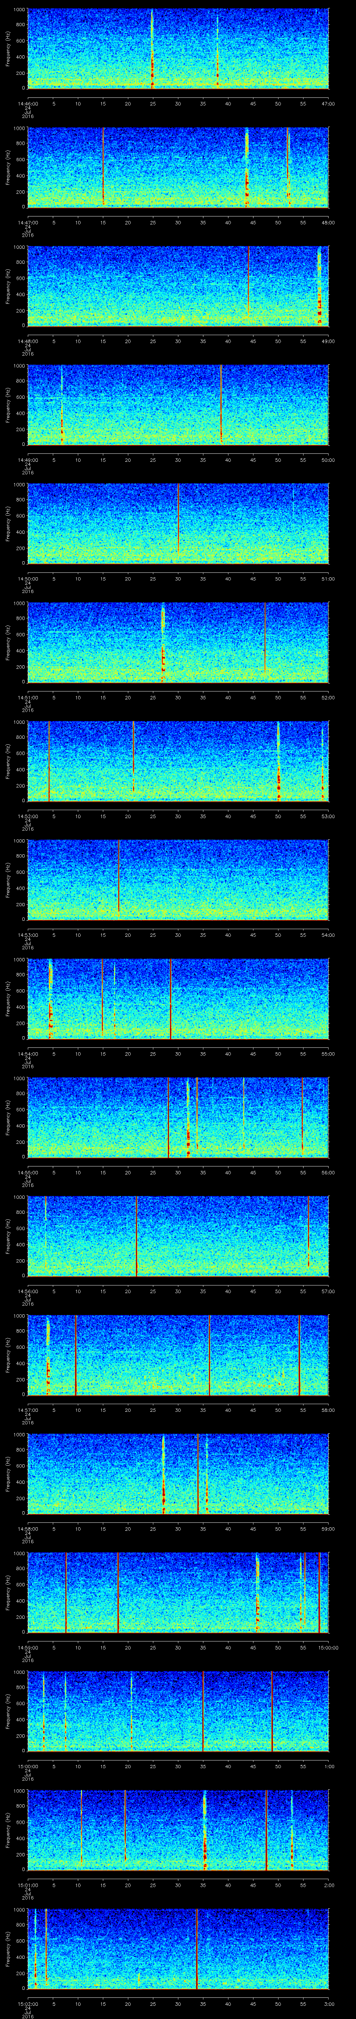
Task: Click the 53:00 end-time axis label
Action: point(328,816)
